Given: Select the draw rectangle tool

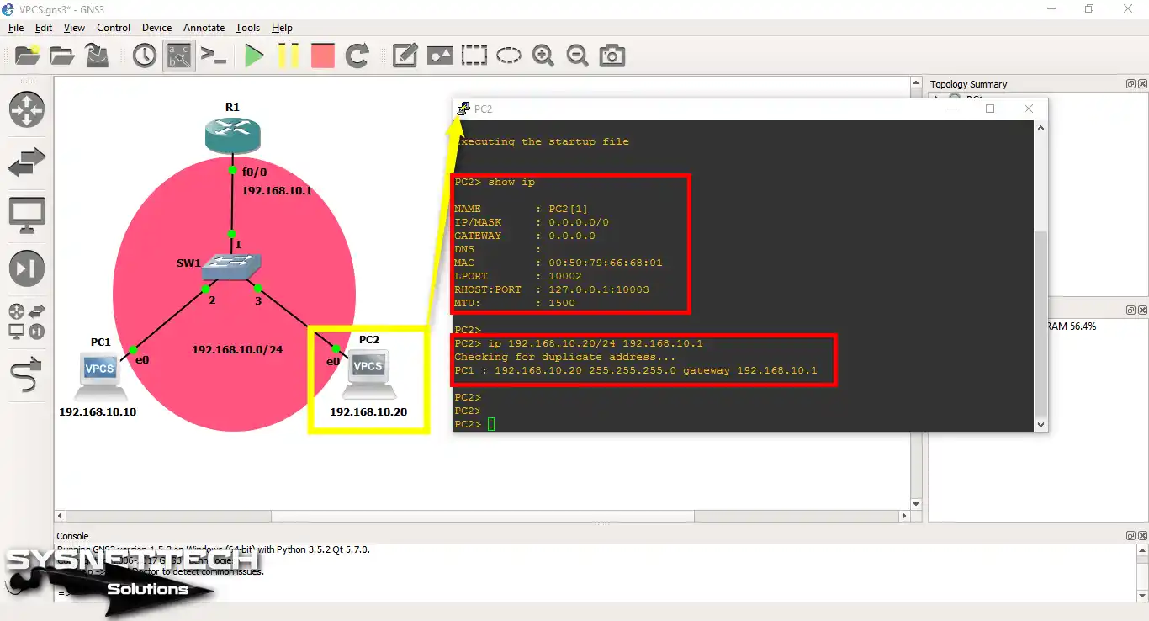Looking at the screenshot, I should coord(474,56).
